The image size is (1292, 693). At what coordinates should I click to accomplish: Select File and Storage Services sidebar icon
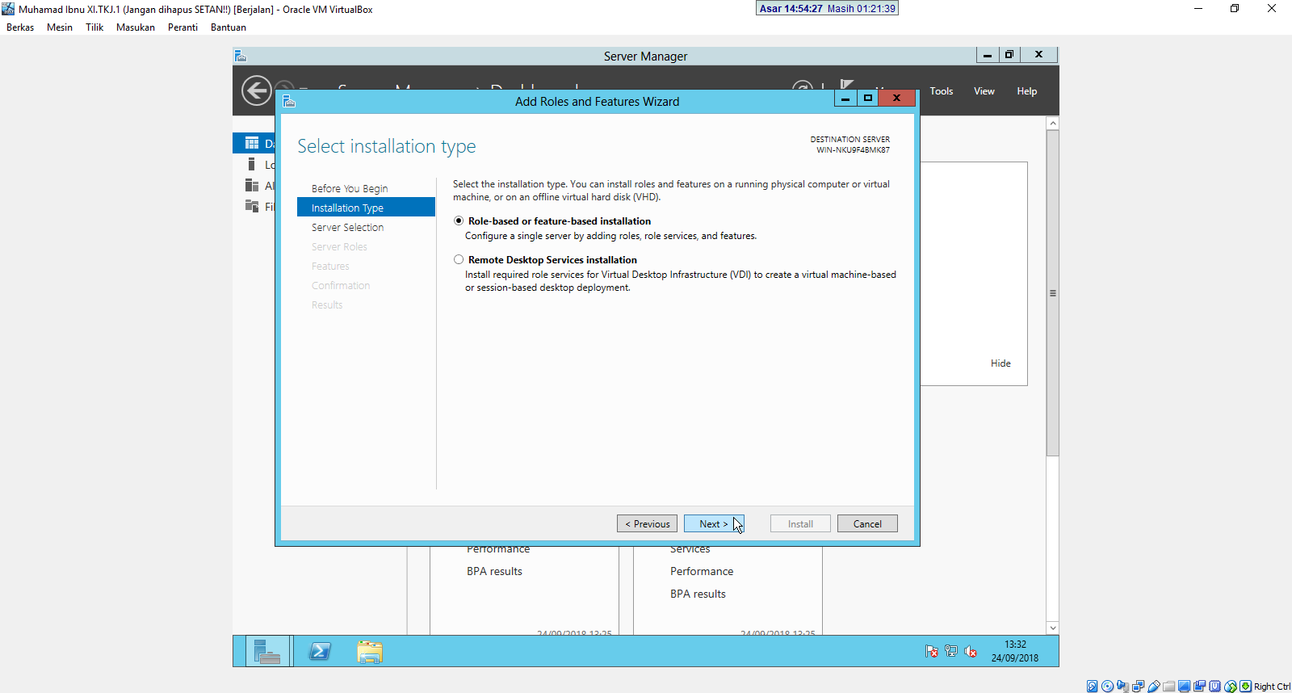(252, 206)
